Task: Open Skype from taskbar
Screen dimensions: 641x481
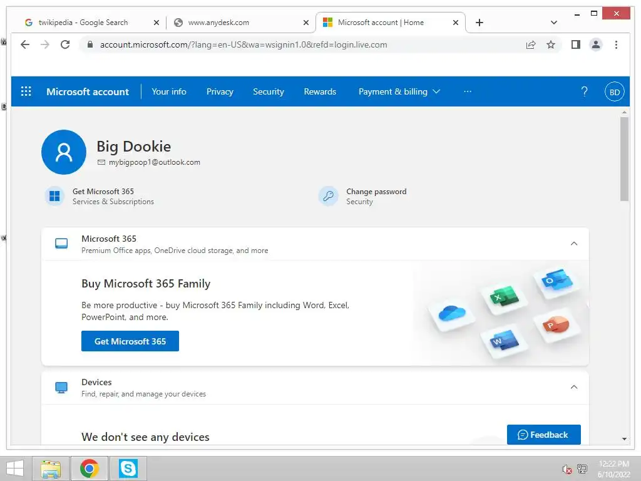Action: click(x=128, y=468)
